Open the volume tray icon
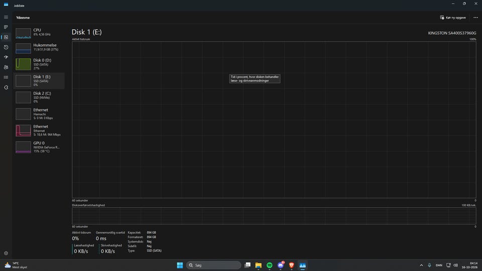This screenshot has height=271, width=482. pos(455,265)
